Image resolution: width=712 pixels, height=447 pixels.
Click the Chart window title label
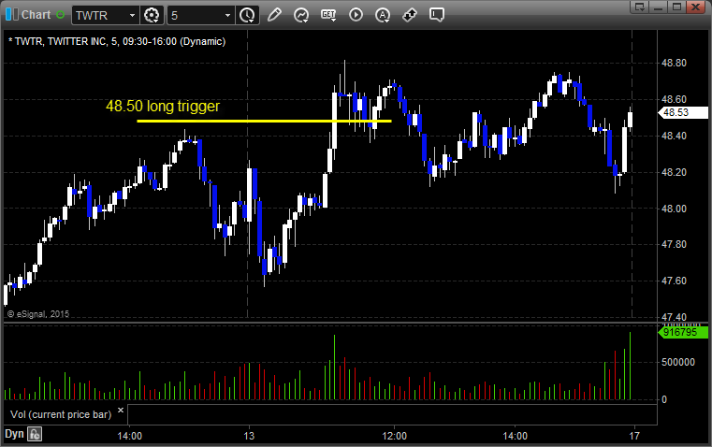coord(36,15)
